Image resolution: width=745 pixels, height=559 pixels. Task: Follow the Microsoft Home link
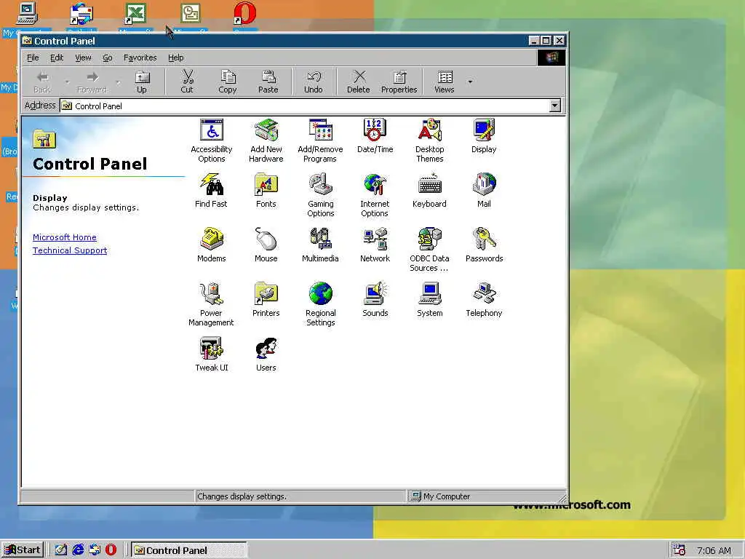coord(65,237)
